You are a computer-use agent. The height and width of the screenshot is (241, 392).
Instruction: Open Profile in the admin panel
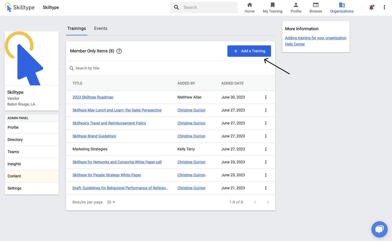click(32, 128)
